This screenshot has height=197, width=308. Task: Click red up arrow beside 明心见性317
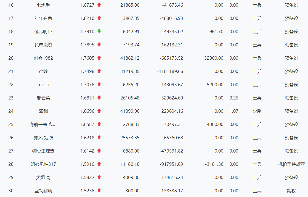click(99, 164)
